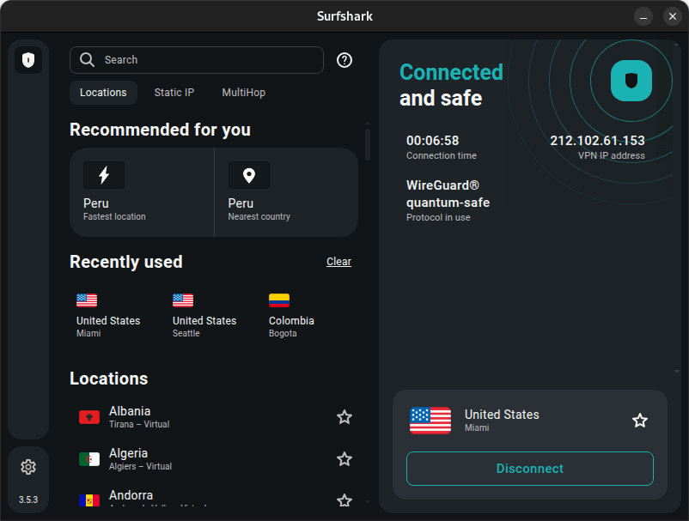Image resolution: width=689 pixels, height=521 pixels.
Task: Clear the recently used list
Action: [x=338, y=262]
